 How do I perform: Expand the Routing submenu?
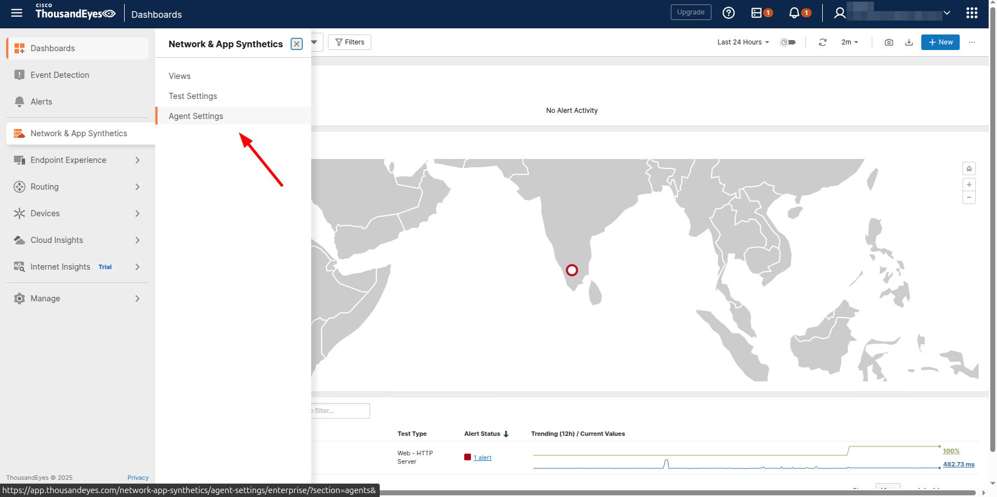click(137, 187)
